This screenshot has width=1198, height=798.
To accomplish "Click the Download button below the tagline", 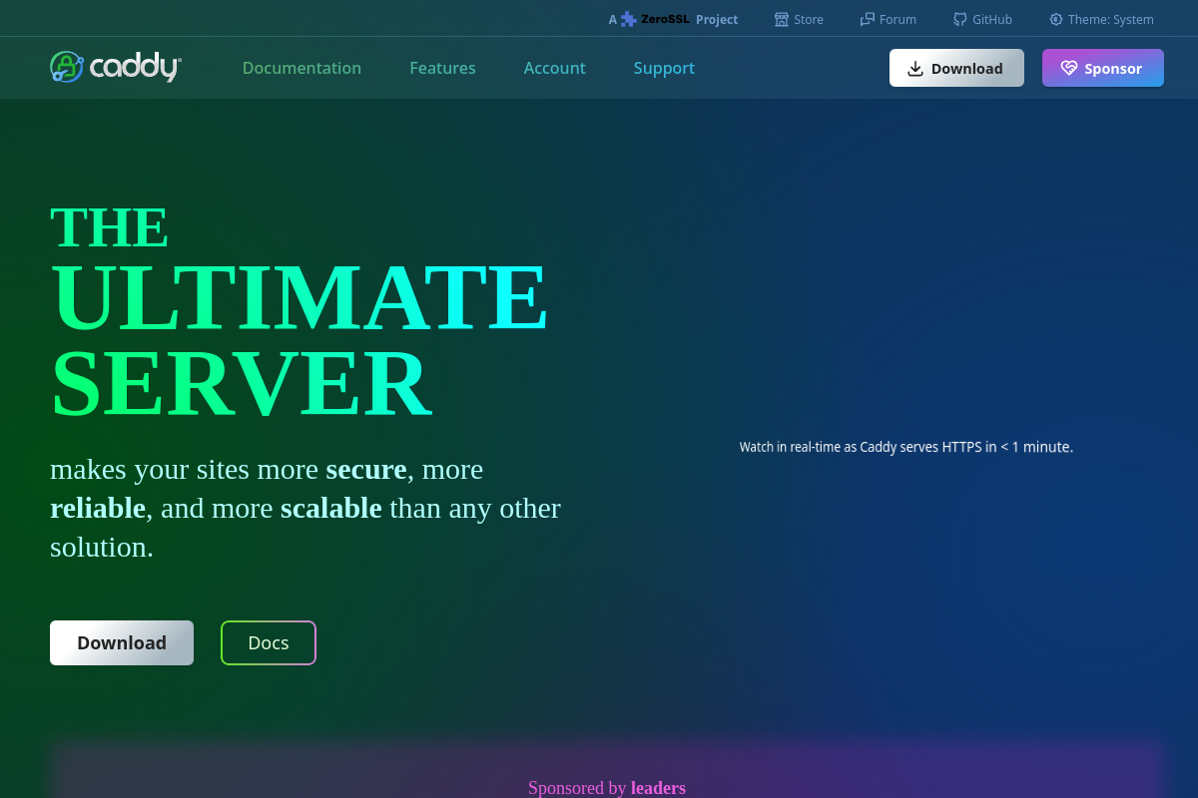I will click(122, 642).
